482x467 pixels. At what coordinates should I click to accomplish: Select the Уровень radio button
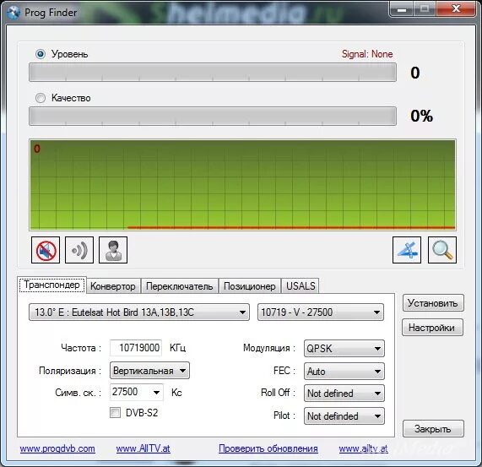coord(41,54)
